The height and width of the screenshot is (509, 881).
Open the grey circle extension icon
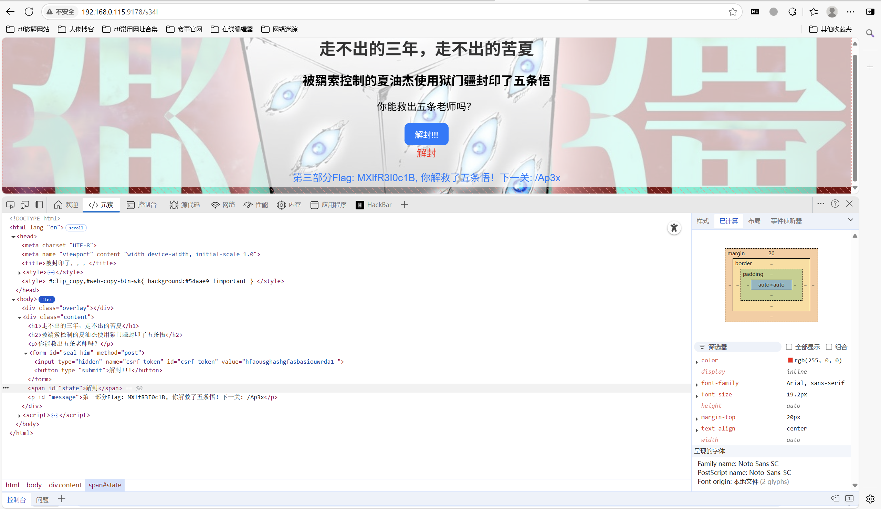(773, 12)
